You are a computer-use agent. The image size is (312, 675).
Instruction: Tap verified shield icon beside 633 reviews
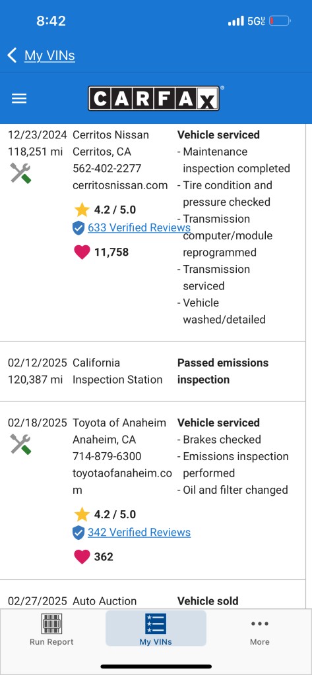(78, 228)
